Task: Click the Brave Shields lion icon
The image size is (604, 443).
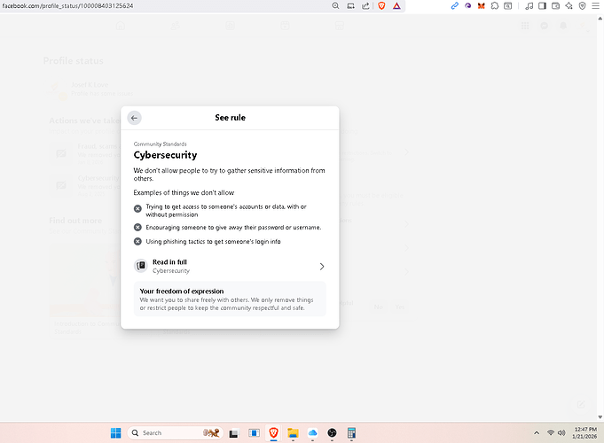Action: click(381, 5)
